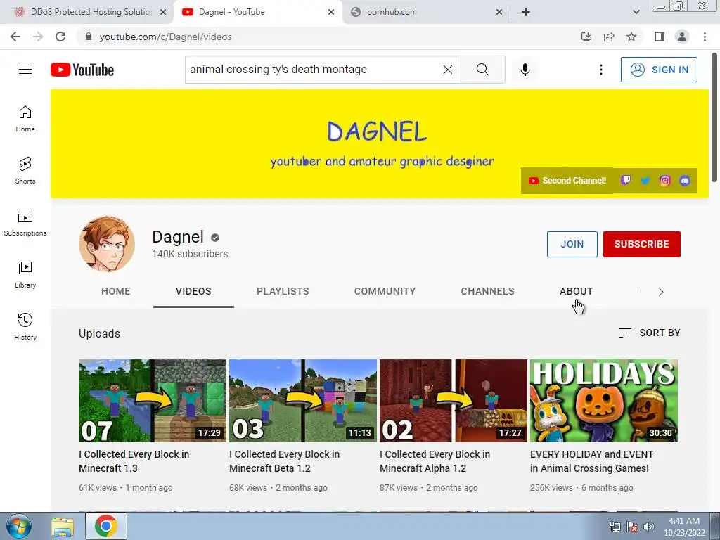Click the SUBSCRIBE button
This screenshot has height=540, width=720.
click(x=641, y=244)
